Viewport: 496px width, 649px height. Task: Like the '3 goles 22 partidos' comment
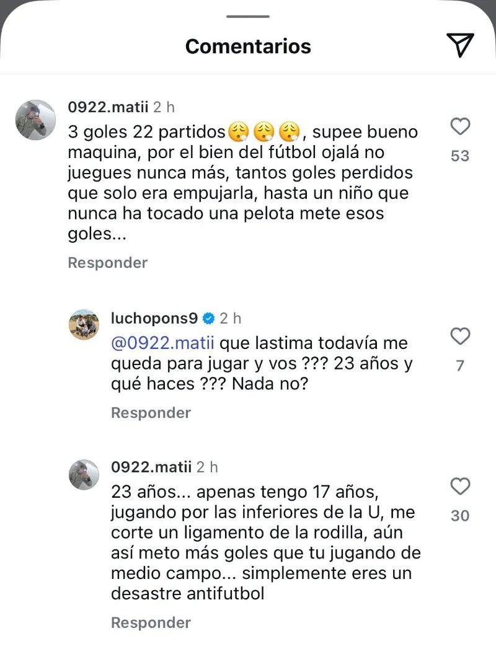460,127
